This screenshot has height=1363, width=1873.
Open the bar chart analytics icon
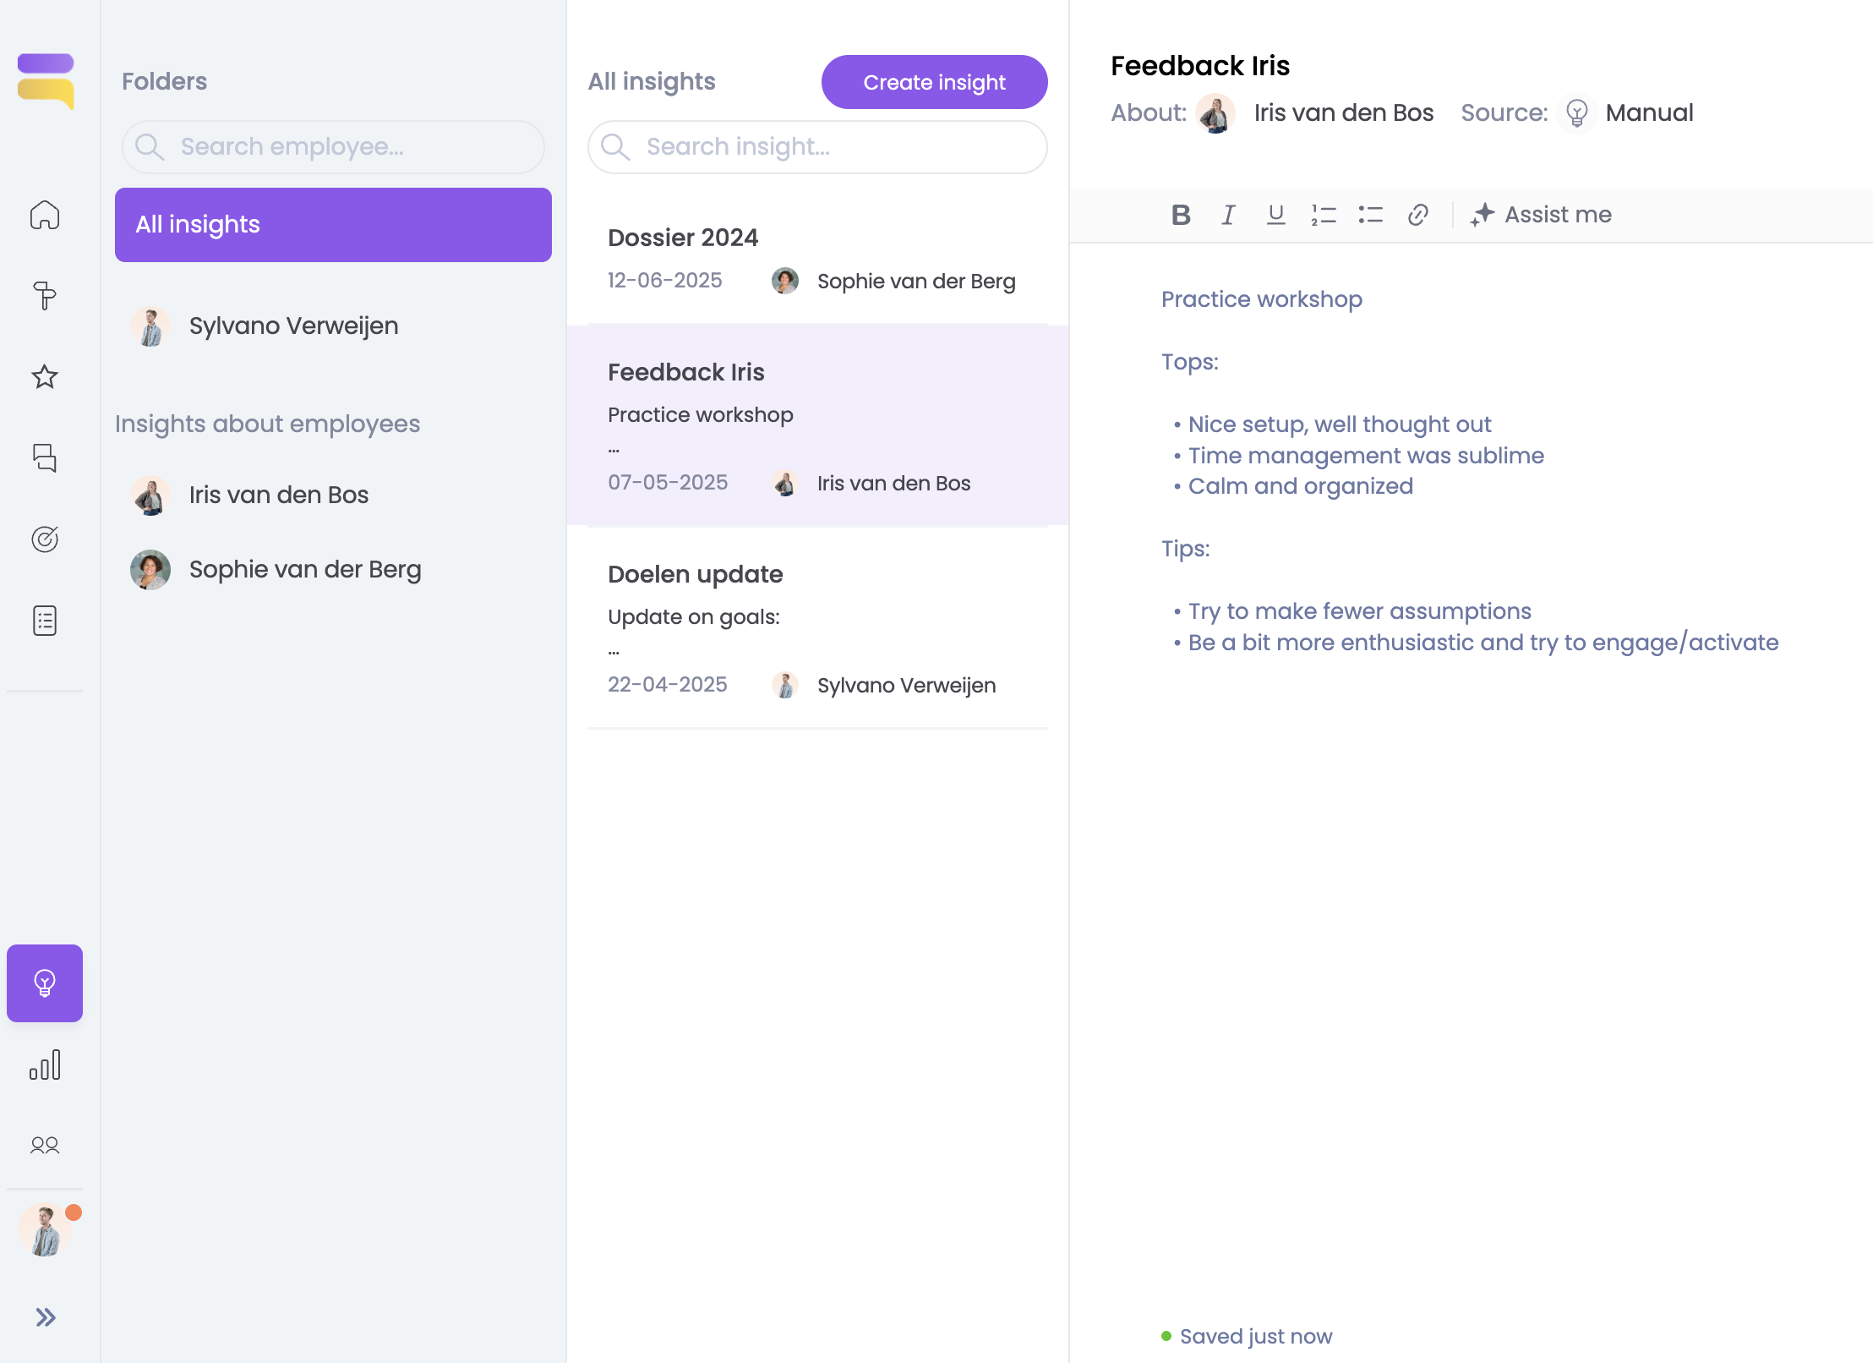click(45, 1065)
